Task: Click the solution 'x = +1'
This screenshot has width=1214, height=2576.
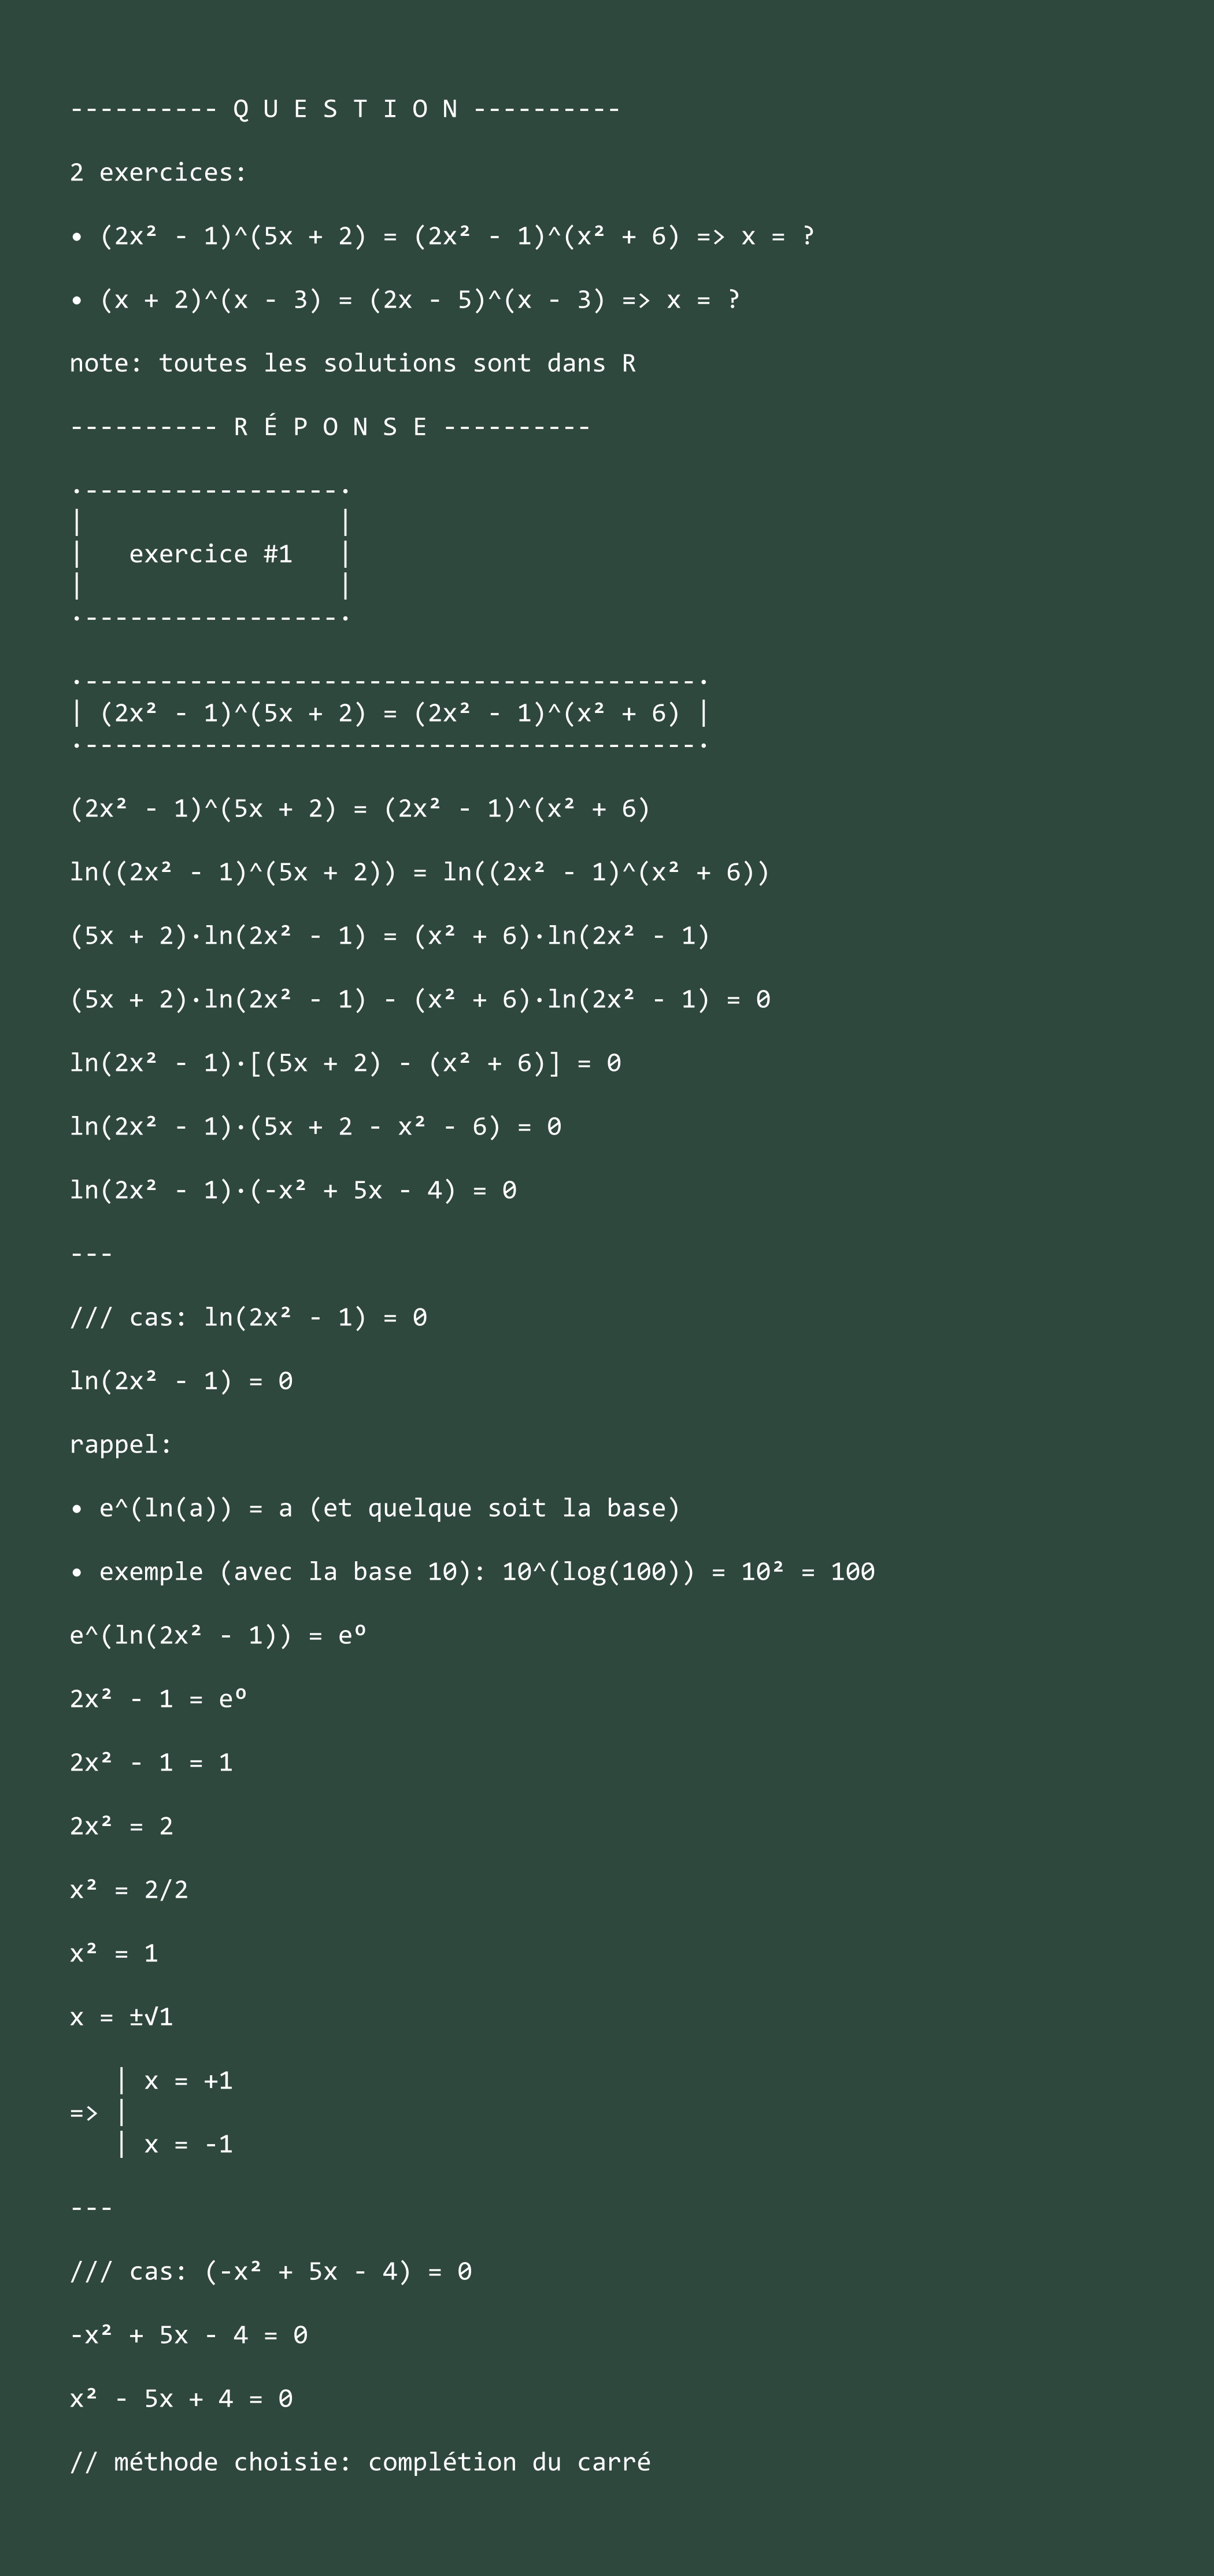Action: [188, 2080]
